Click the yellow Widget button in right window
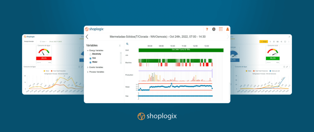The width and height of the screenshot is (314, 132). (x=263, y=42)
